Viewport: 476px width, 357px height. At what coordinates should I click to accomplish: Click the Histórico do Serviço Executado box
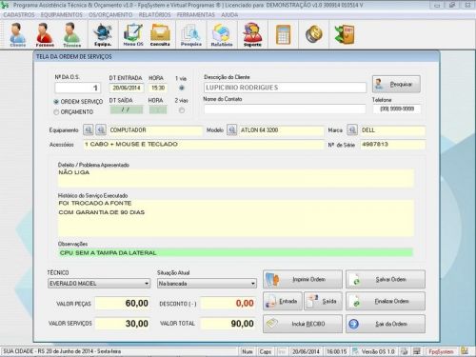click(x=236, y=218)
